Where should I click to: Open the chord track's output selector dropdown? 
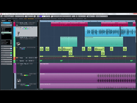[31, 47]
